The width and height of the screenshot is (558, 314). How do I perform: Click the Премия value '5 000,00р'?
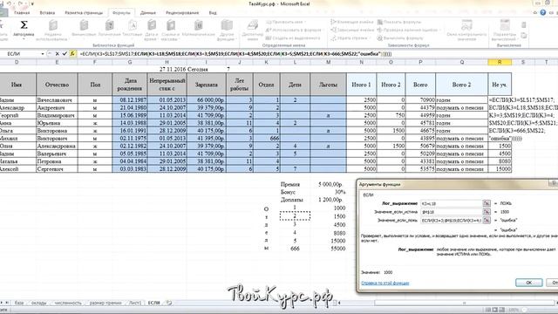click(328, 184)
